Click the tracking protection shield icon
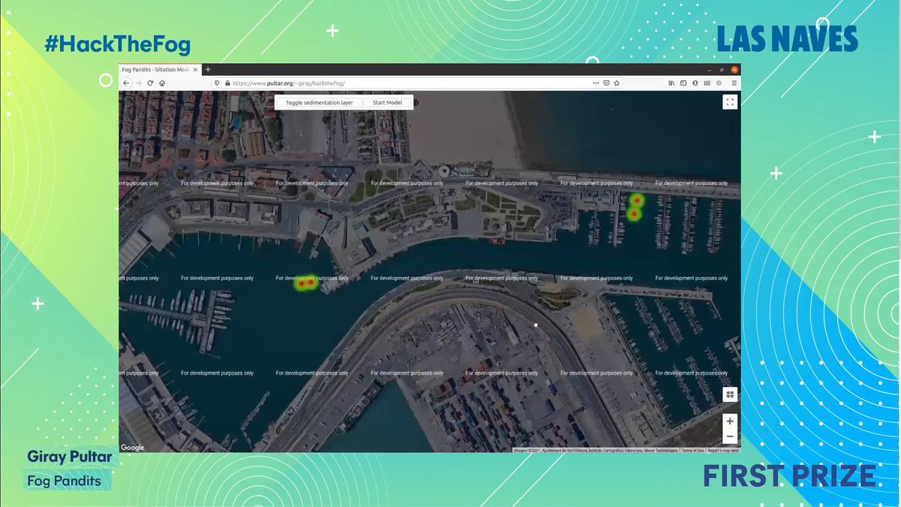901x507 pixels. (217, 83)
